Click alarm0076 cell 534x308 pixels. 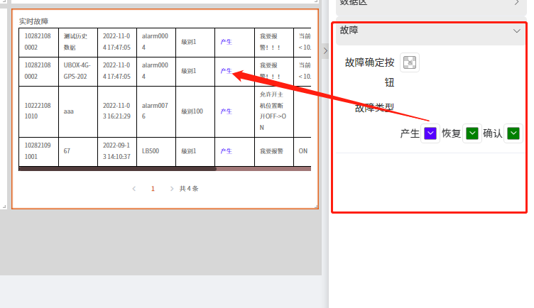[x=156, y=111]
